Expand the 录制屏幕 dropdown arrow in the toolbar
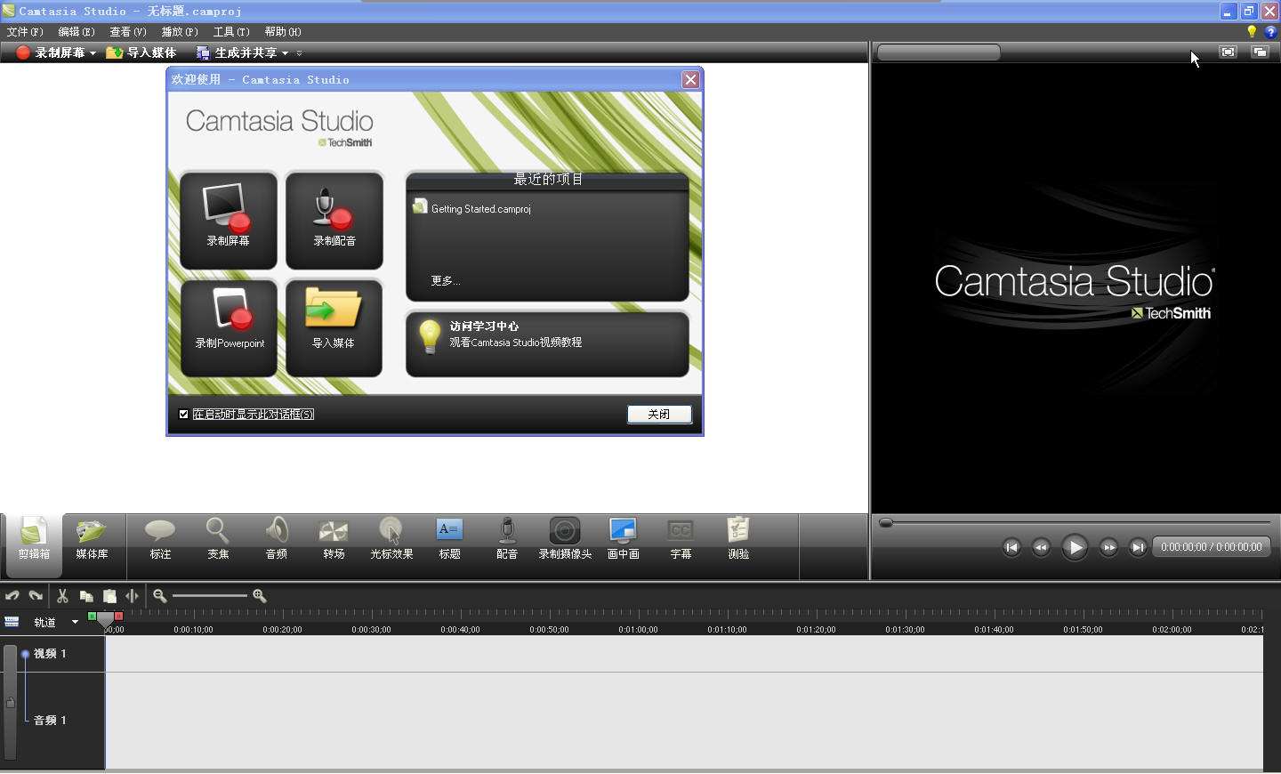The width and height of the screenshot is (1281, 774). click(x=93, y=53)
